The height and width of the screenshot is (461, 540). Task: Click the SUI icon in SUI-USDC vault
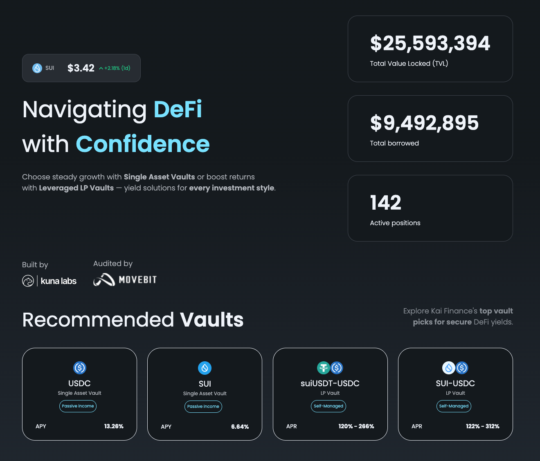(x=449, y=368)
